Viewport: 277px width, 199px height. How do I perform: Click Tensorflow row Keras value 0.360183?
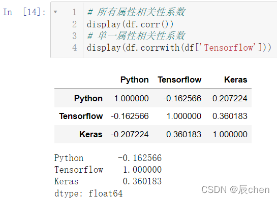coord(230,116)
